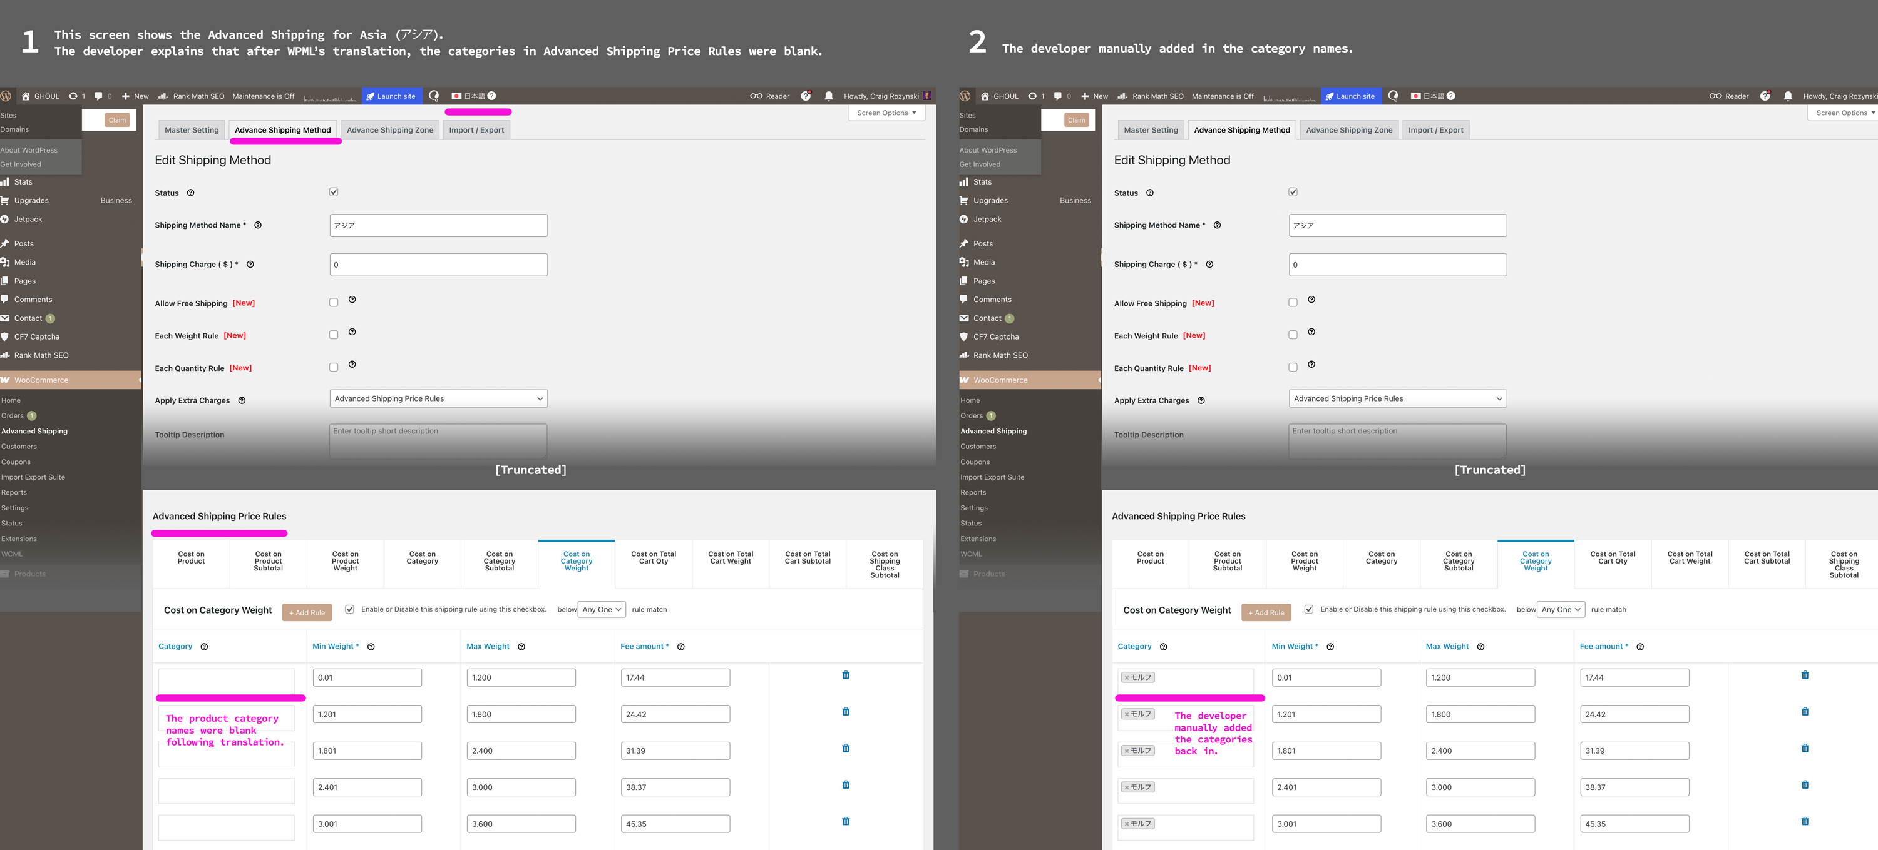
Task: Click help icon next to Shipping Method Name
Action: click(258, 225)
